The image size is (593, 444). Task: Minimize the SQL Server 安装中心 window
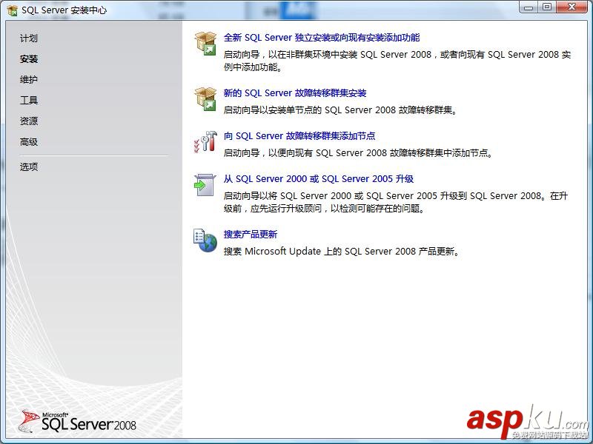pyautogui.click(x=529, y=7)
